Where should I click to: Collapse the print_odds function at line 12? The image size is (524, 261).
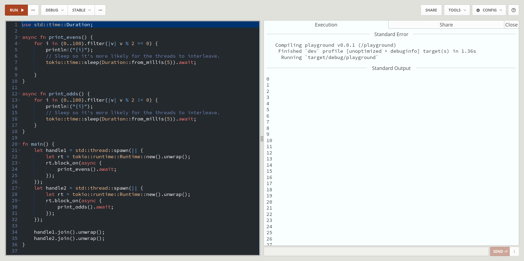point(19,94)
